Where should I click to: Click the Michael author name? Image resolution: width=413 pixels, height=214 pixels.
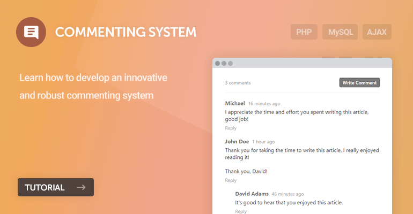click(235, 103)
